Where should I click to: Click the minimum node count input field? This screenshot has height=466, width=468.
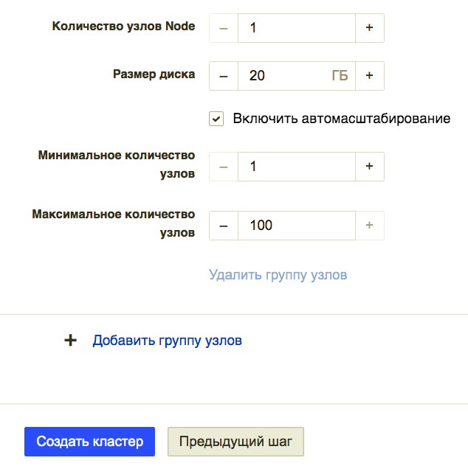point(296,167)
